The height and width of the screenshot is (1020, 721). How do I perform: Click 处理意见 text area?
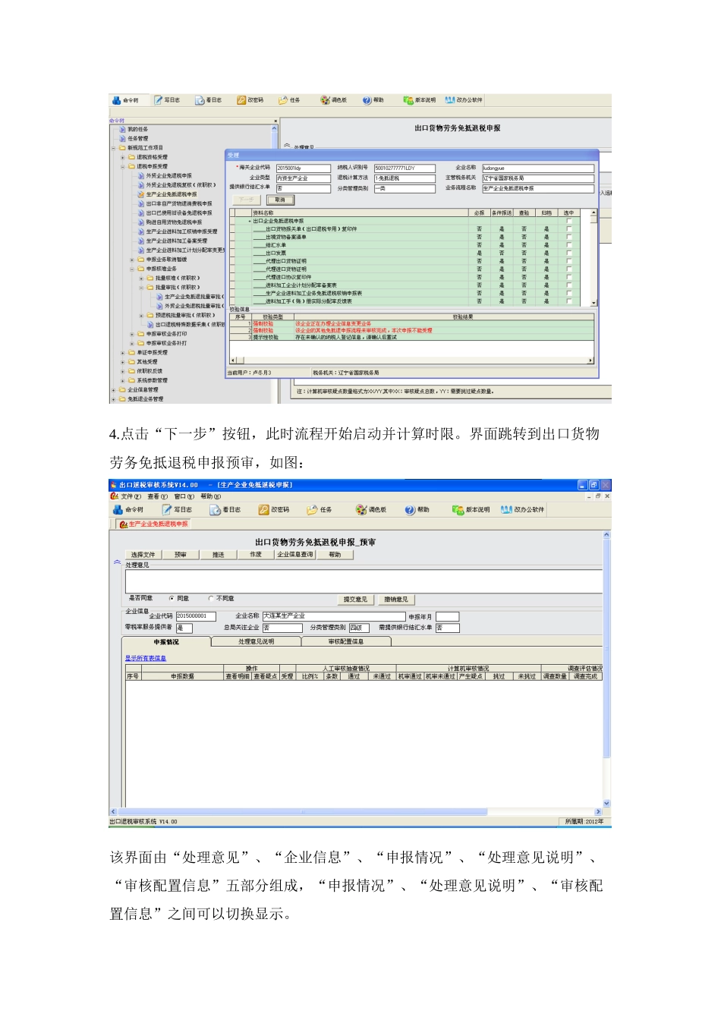tap(364, 581)
